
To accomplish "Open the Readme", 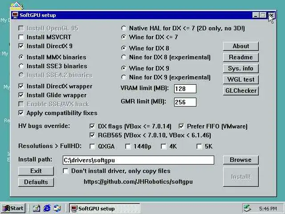I will [x=240, y=58].
